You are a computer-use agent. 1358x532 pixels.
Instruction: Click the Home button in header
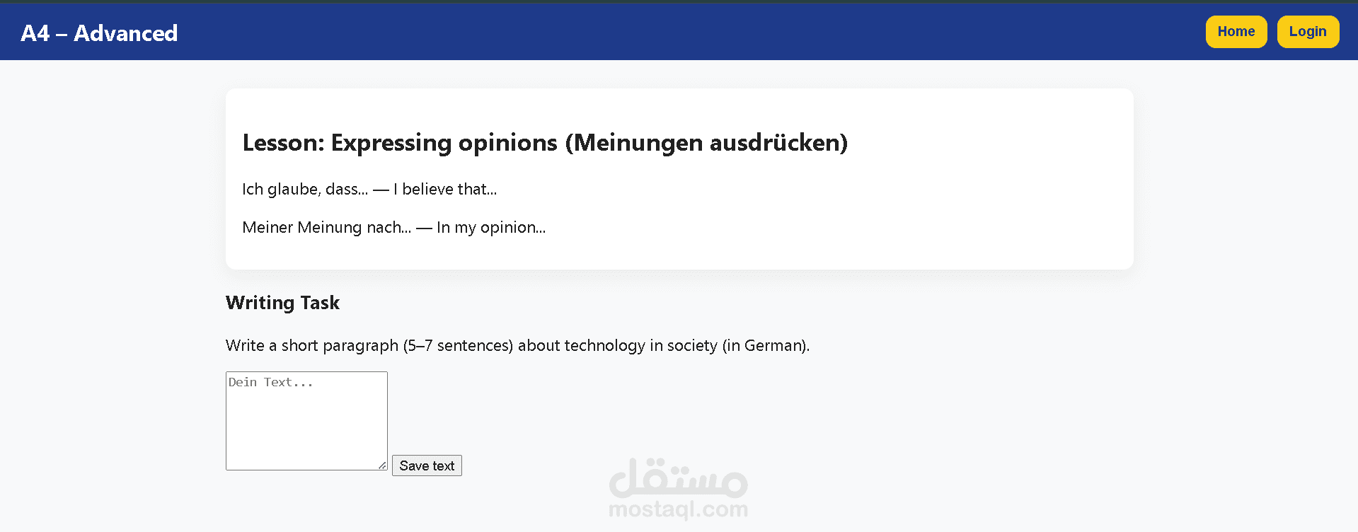coord(1236,32)
